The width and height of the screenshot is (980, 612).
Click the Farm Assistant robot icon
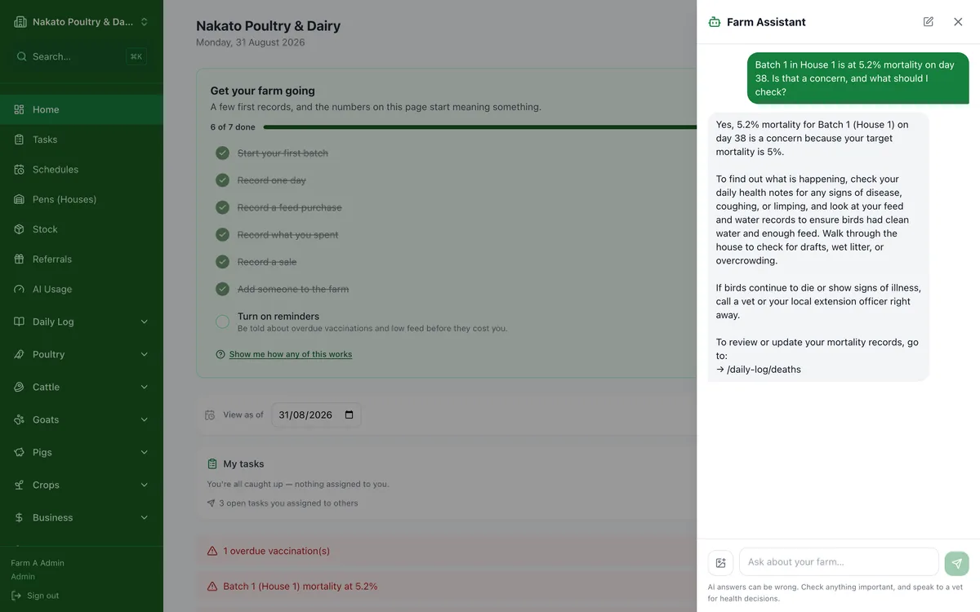pyautogui.click(x=715, y=22)
